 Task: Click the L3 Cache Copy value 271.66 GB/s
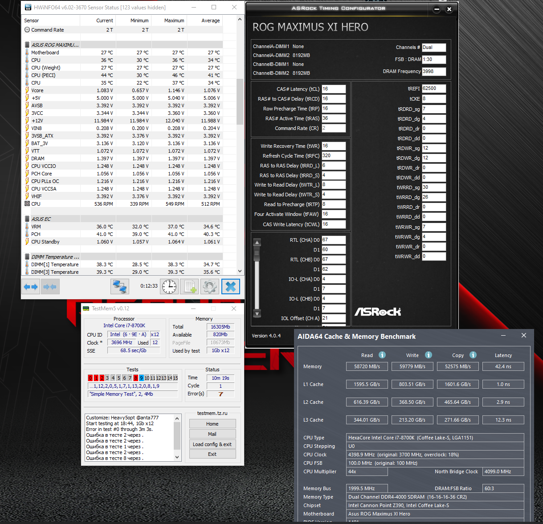click(457, 420)
